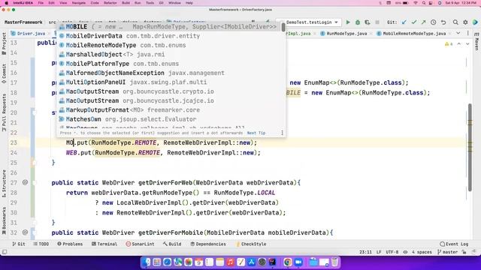
Task: Open editor tabs more options menu
Action: click(x=467, y=33)
